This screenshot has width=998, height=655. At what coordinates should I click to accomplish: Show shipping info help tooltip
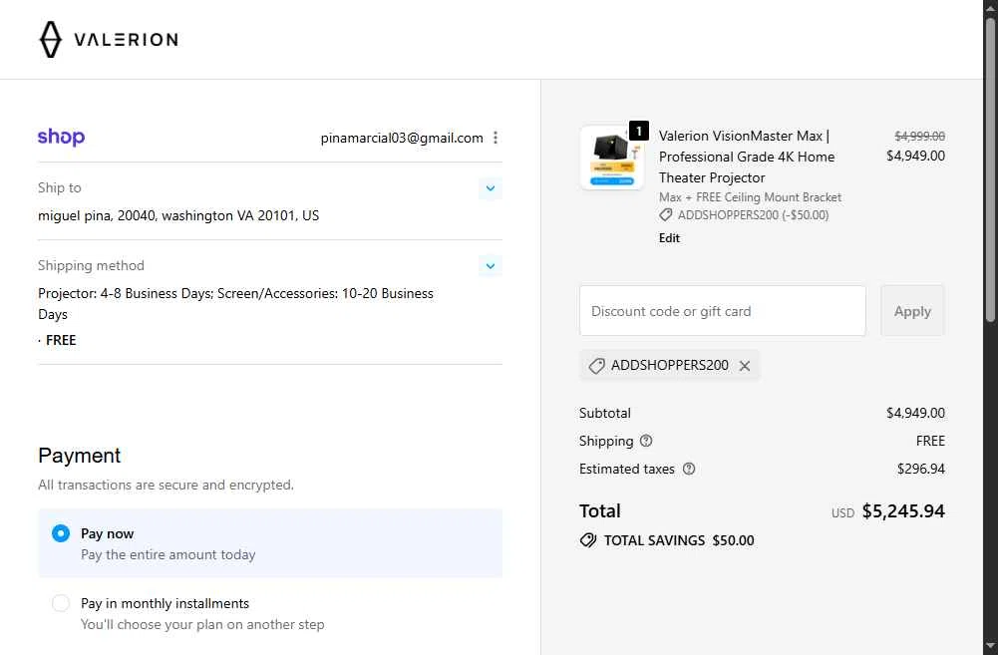tap(646, 441)
